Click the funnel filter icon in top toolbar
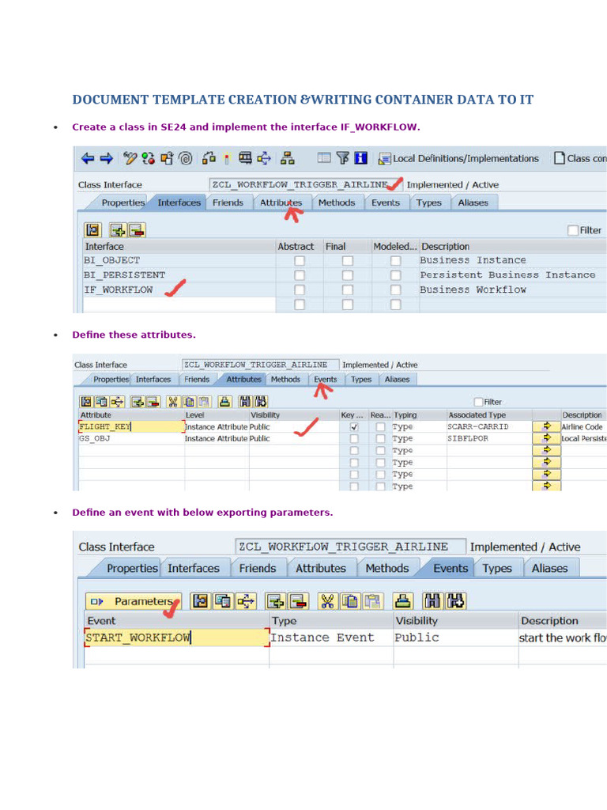 (342, 158)
